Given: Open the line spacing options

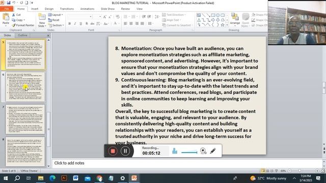Looking at the screenshot, I should [157, 17].
